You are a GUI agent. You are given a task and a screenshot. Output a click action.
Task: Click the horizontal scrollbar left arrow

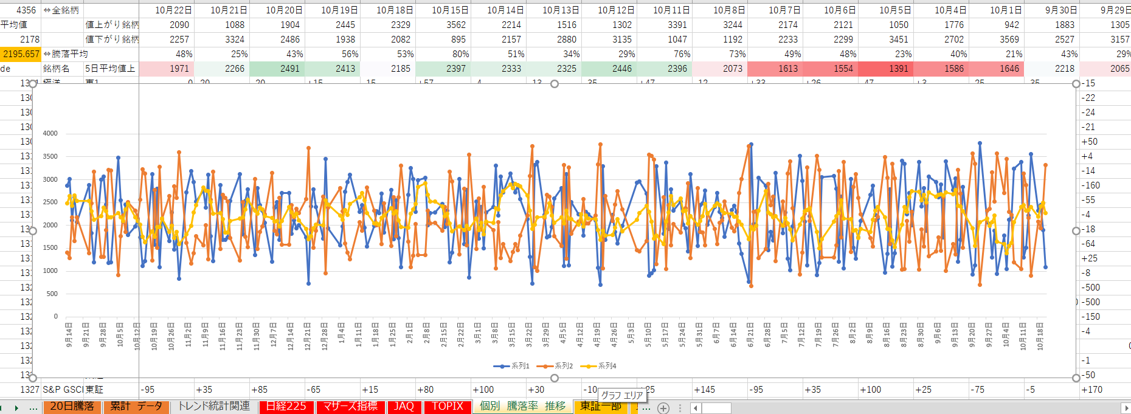[x=696, y=408]
